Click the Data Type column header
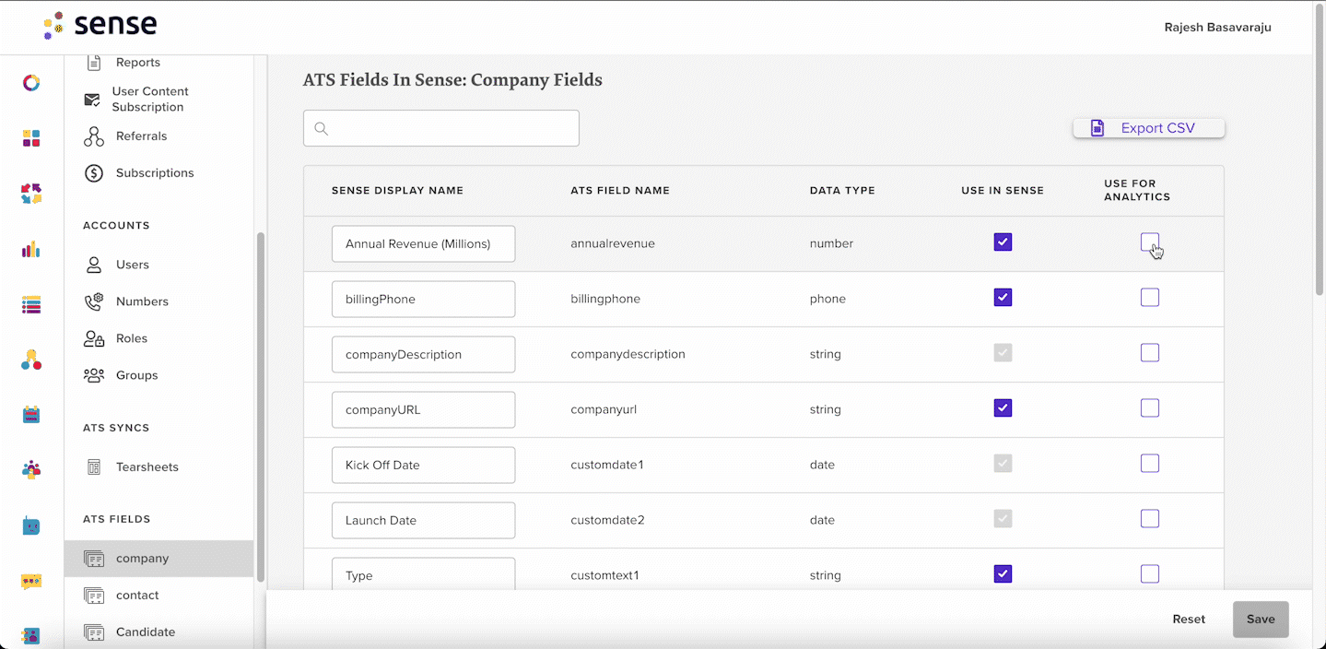Viewport: 1326px width, 649px height. coord(842,191)
